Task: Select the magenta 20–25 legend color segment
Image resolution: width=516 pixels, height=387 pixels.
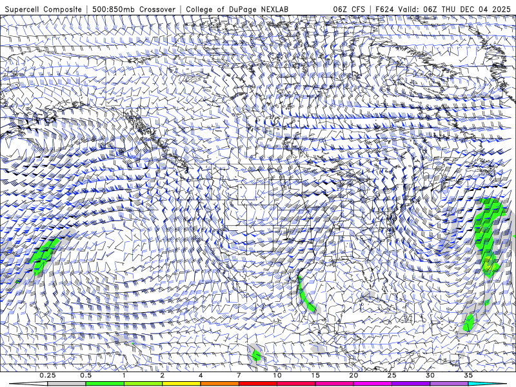Action: point(373,384)
